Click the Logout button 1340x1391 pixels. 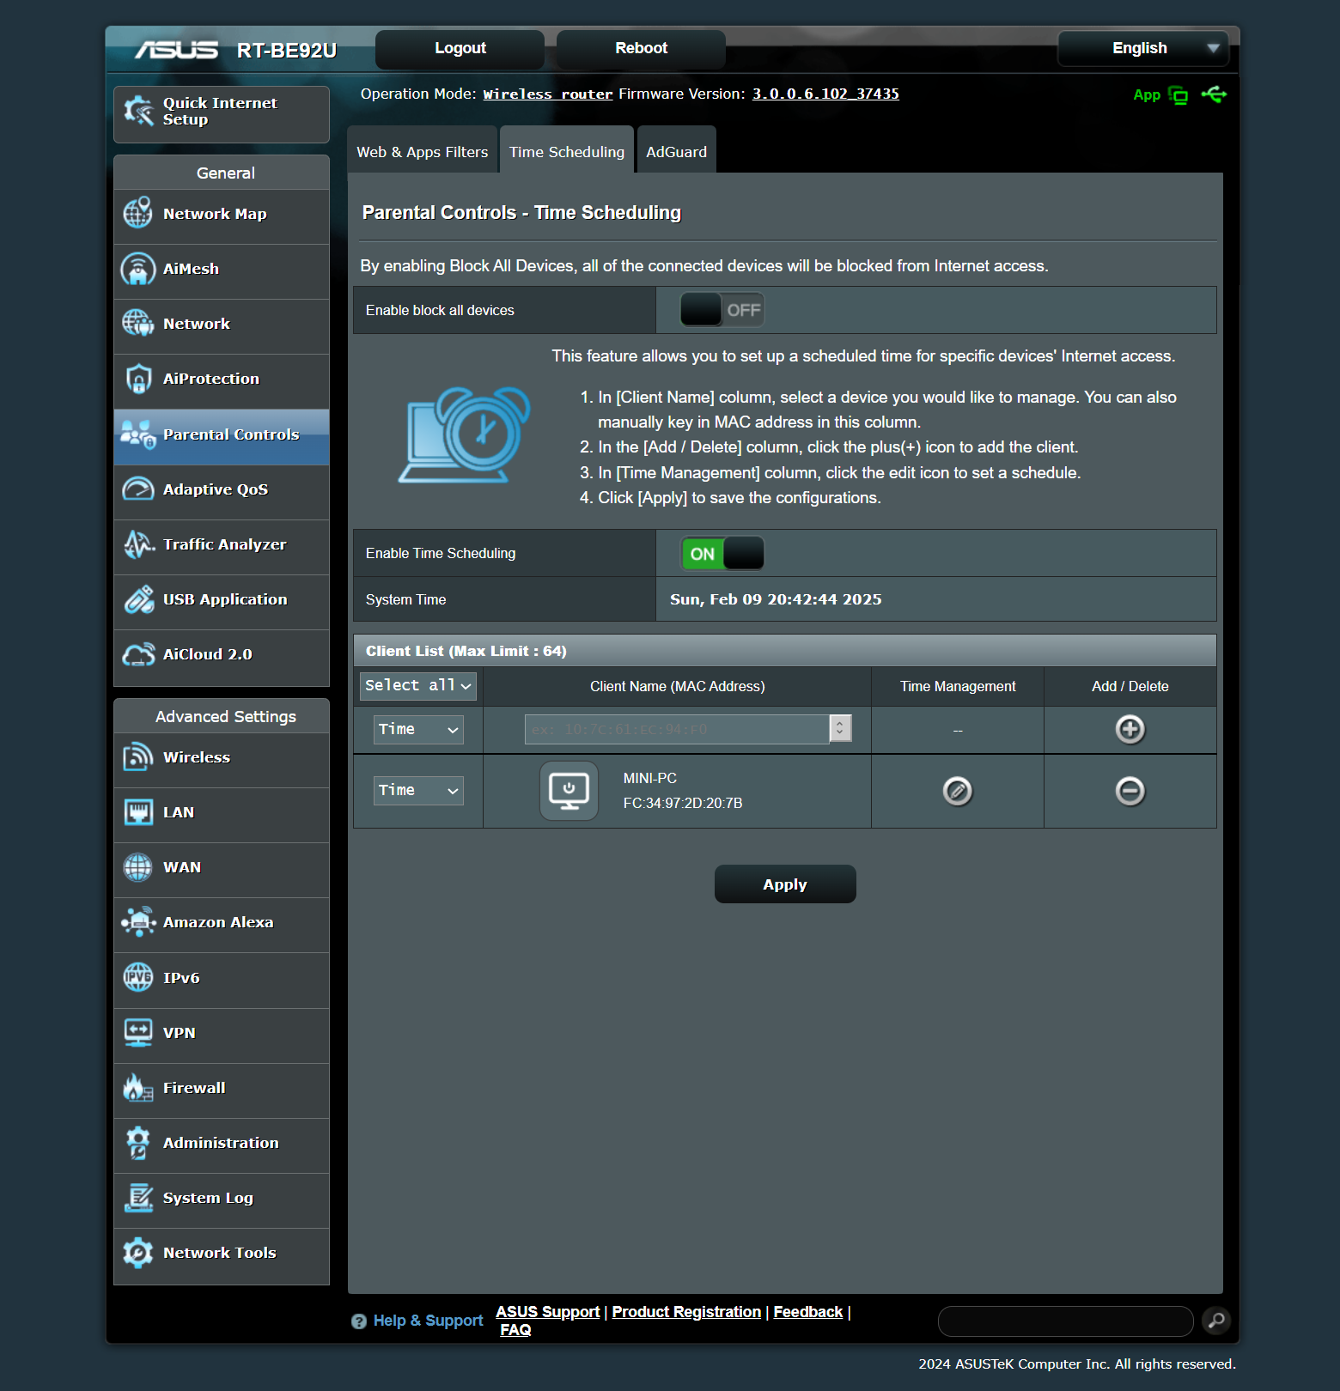[460, 48]
